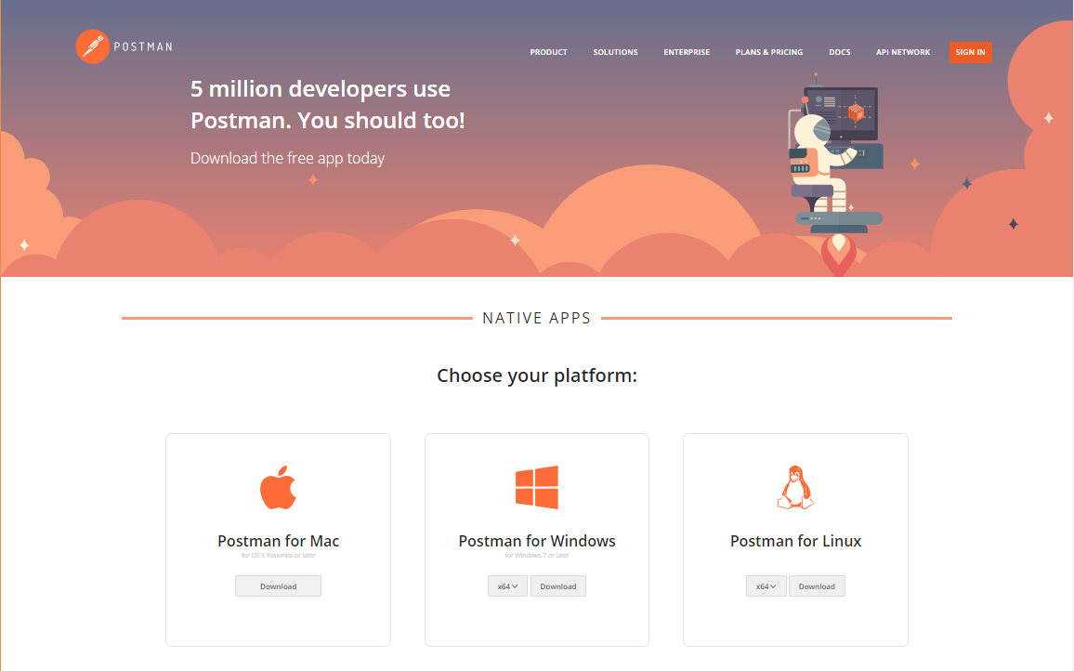The width and height of the screenshot is (1074, 671).
Task: Click the red location pin graphic
Action: pyautogui.click(x=838, y=255)
